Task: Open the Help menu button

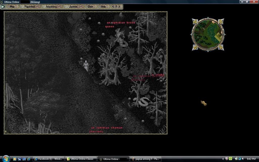Action: 103,7
